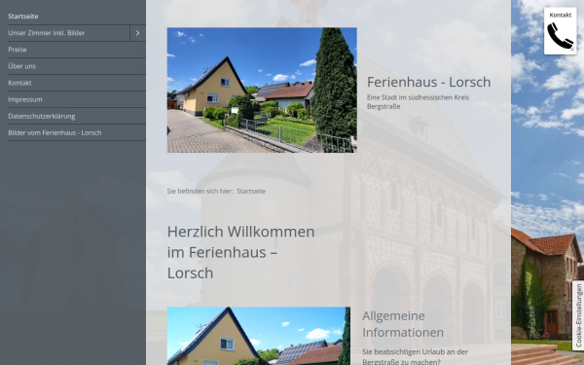Viewport: 584px width, 365px height.
Task: Open the Impressum page
Action: pos(76,99)
